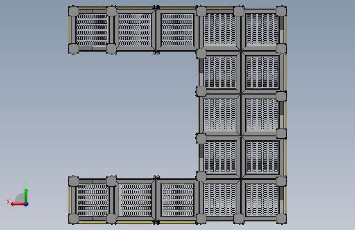Click the blue Z axis ball on the triad
355x230 pixels.
[x=27, y=204]
